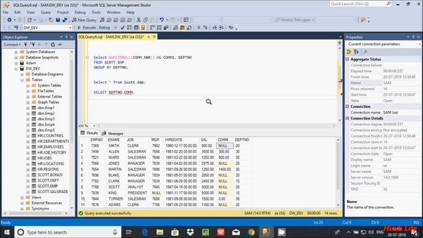
Task: Click the Undo arrow icon
Action: pyautogui.click(x=161, y=20)
